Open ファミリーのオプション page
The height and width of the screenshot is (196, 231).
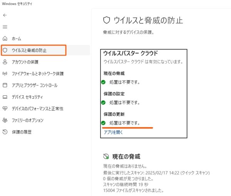[28, 120]
